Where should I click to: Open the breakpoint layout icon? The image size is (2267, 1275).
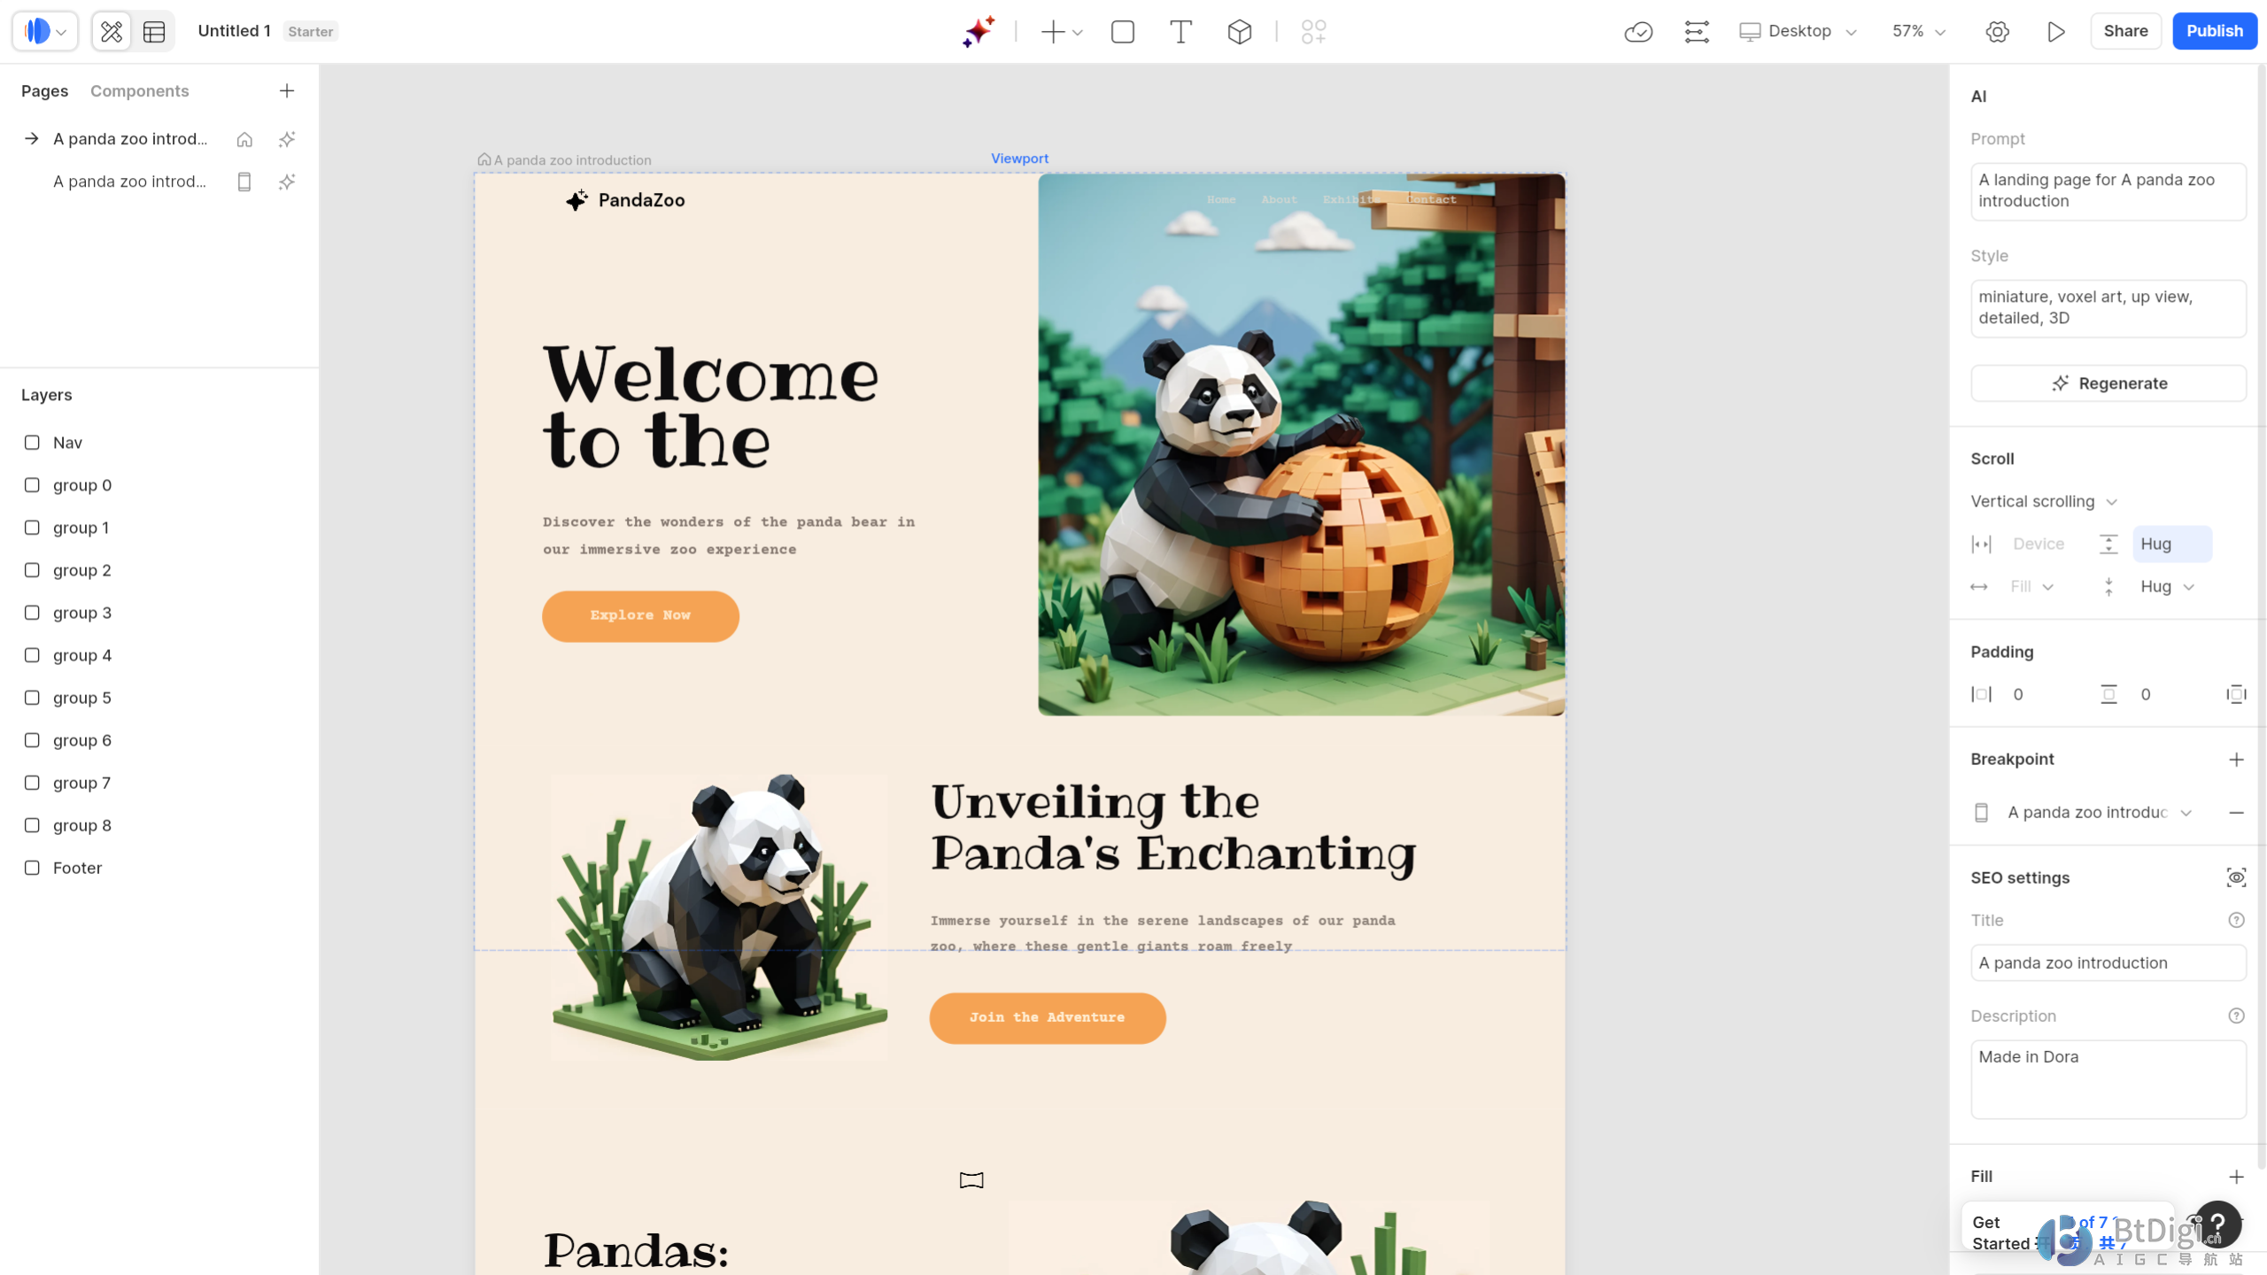click(x=1697, y=32)
